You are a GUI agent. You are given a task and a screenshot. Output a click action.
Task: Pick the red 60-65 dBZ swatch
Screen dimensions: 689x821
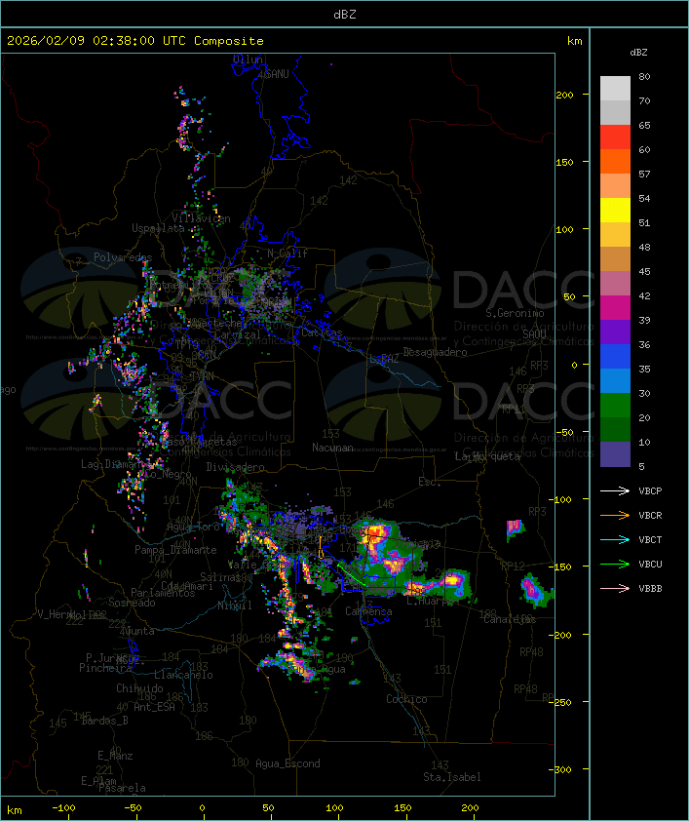615,137
